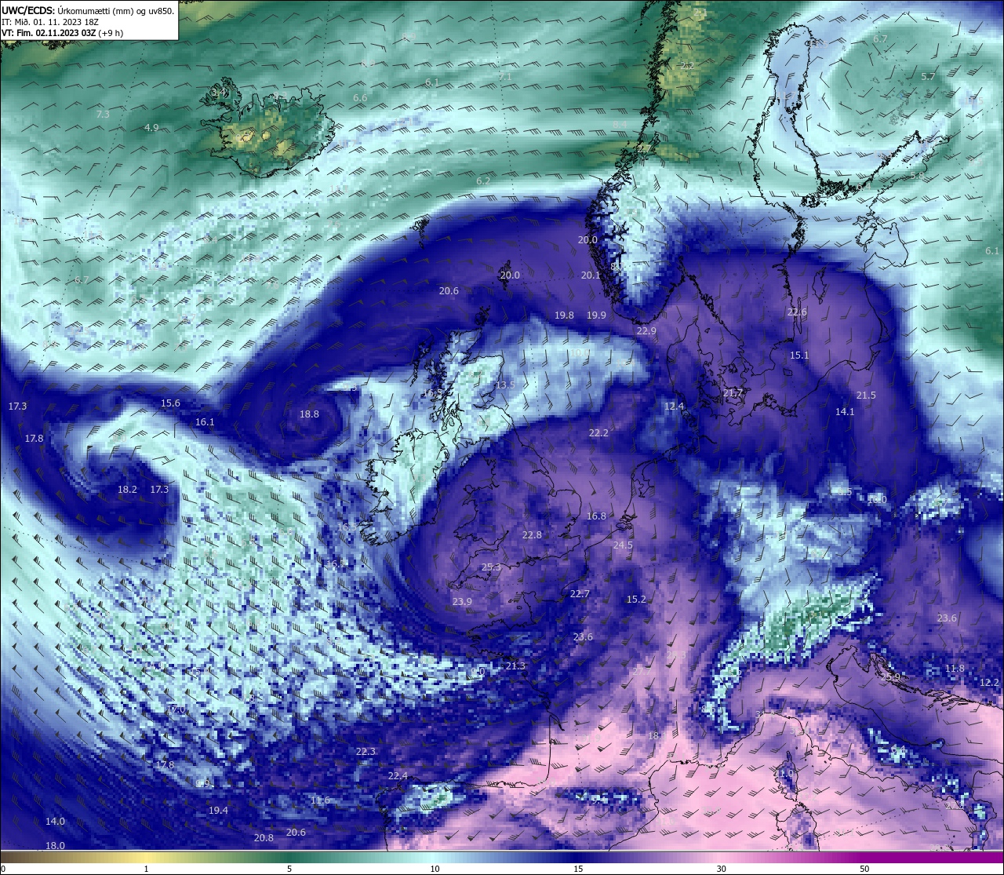Click the 19.8 value label

coord(564,315)
